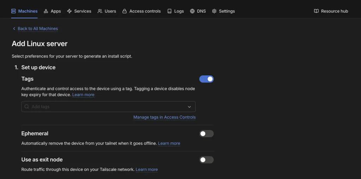
Task: Open the Logs tab
Action: [176, 11]
